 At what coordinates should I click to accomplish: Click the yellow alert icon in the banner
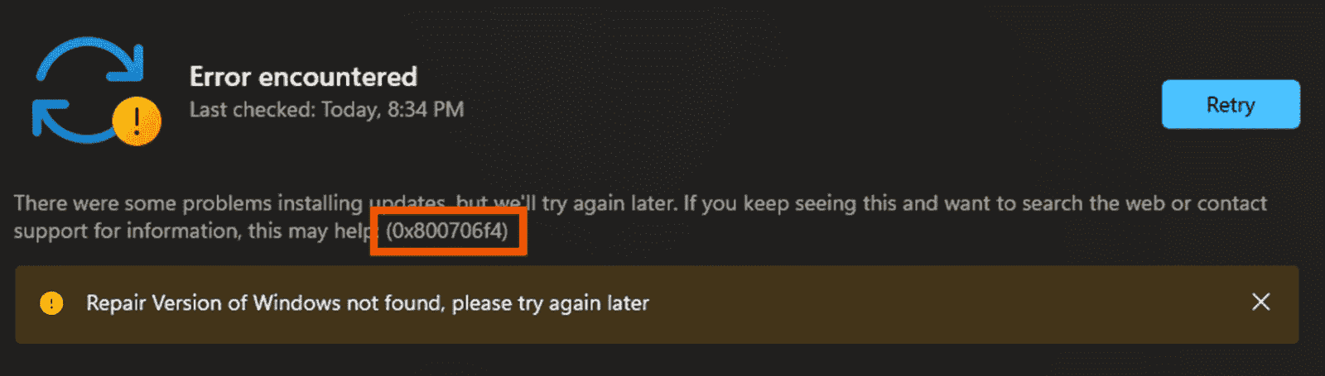51,303
